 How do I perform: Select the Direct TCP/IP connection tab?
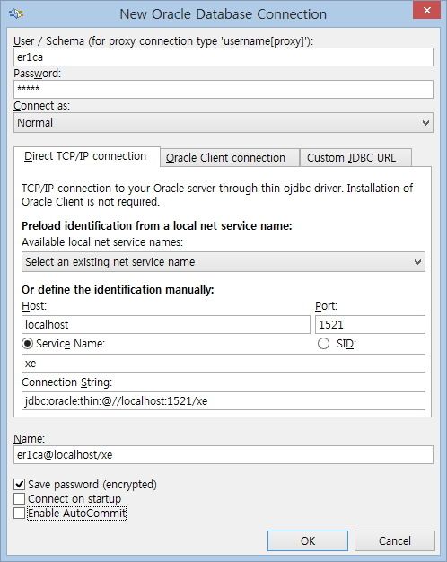coord(87,156)
